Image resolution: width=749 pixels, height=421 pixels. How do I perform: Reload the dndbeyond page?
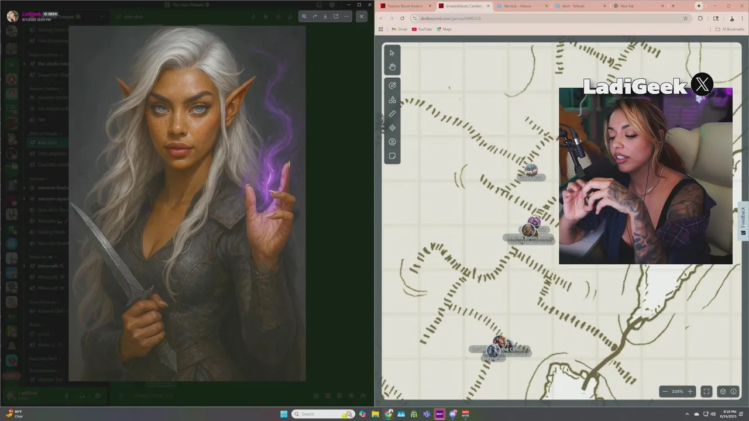point(402,18)
